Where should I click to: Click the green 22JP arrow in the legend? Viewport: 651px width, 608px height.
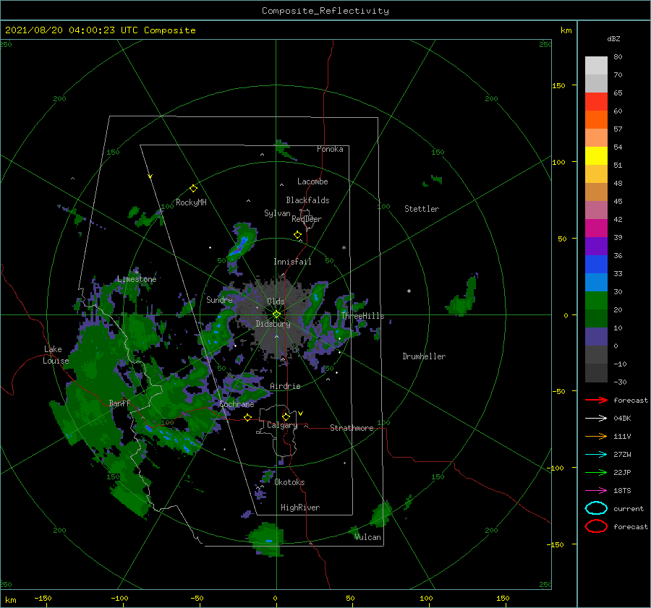coord(596,472)
